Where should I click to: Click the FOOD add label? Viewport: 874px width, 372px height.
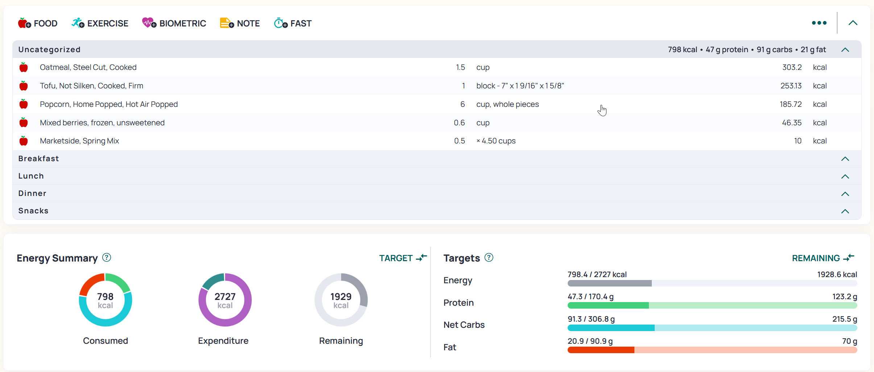(x=46, y=24)
